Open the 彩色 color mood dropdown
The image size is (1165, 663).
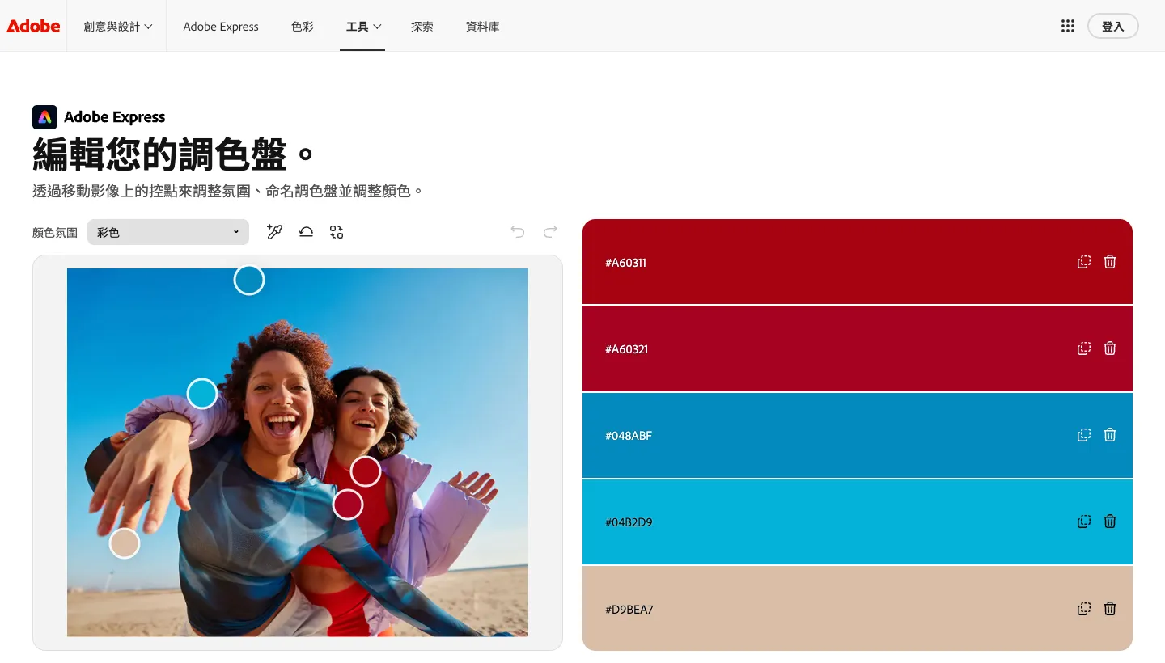click(x=168, y=232)
